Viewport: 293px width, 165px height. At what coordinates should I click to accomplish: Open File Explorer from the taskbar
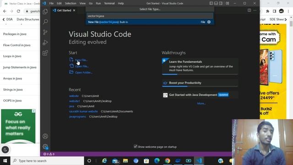pos(125,161)
